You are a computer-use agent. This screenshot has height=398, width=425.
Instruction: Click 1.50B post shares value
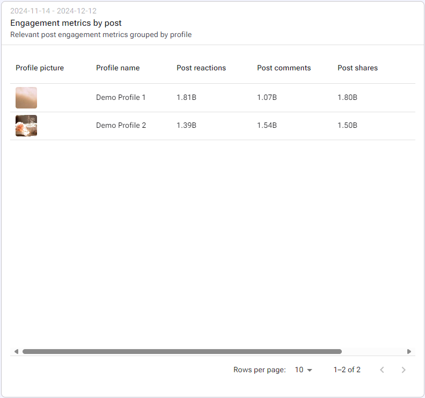tap(348, 125)
